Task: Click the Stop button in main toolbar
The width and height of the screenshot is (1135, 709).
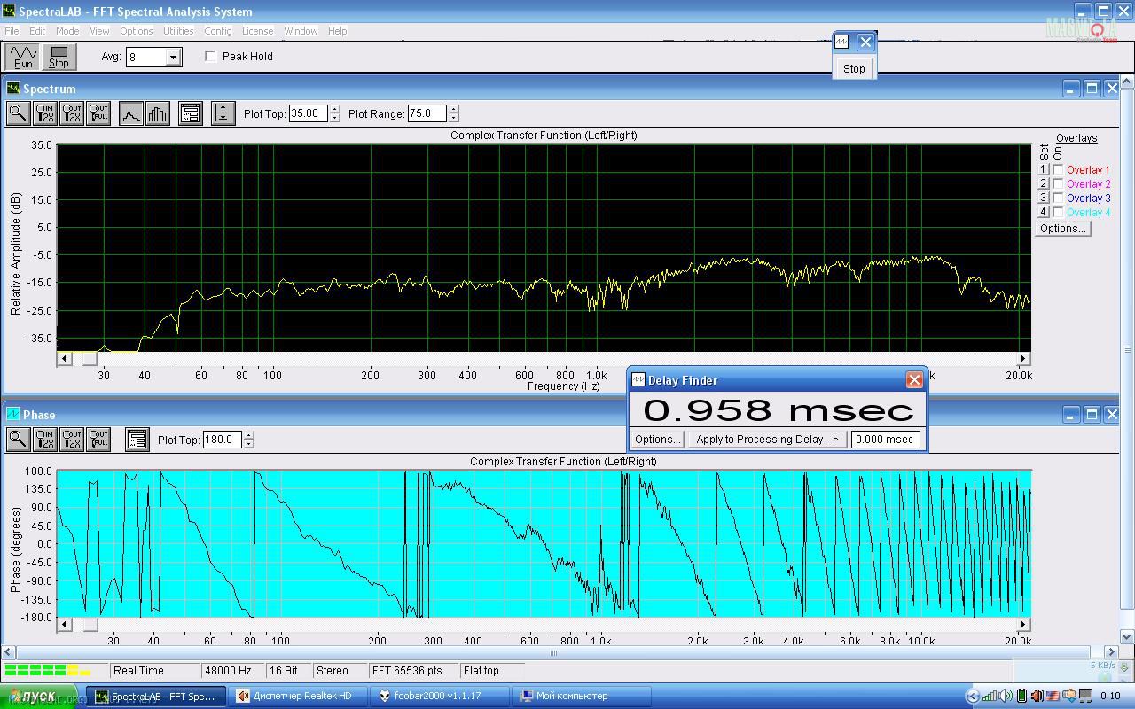Action: tap(59, 57)
